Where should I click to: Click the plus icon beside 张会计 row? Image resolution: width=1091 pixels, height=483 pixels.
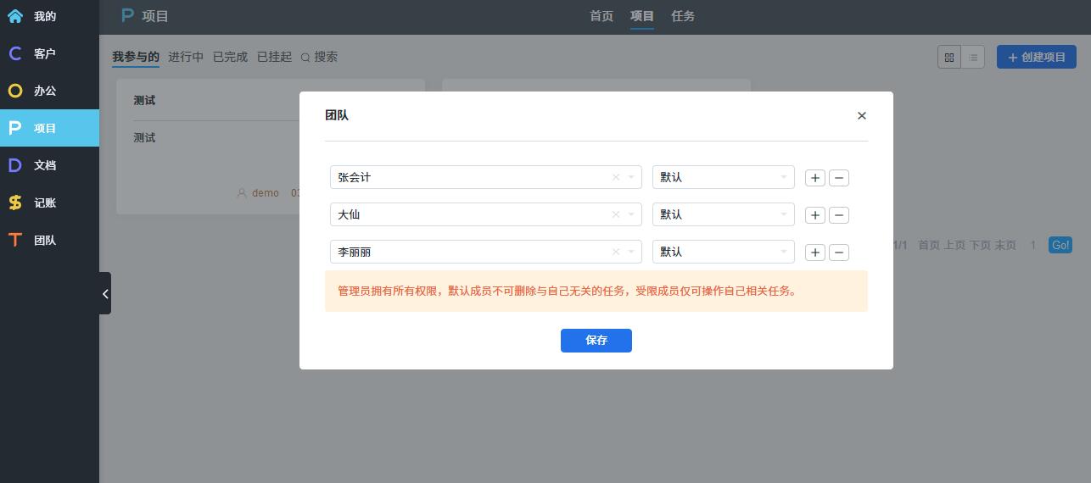[x=814, y=178]
